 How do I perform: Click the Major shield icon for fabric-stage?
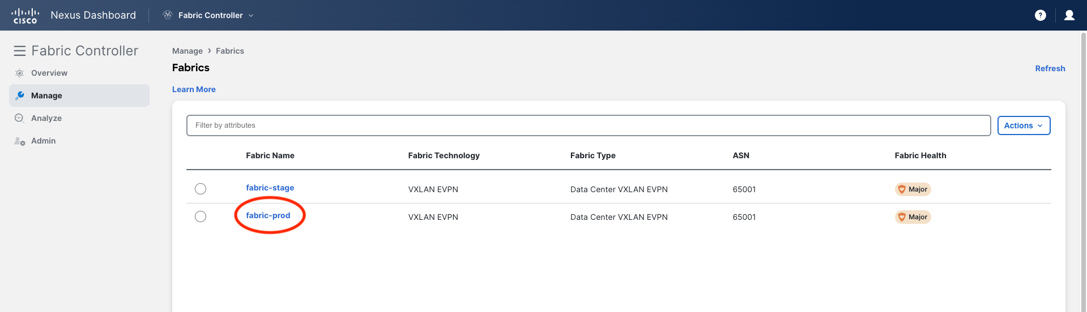point(902,189)
